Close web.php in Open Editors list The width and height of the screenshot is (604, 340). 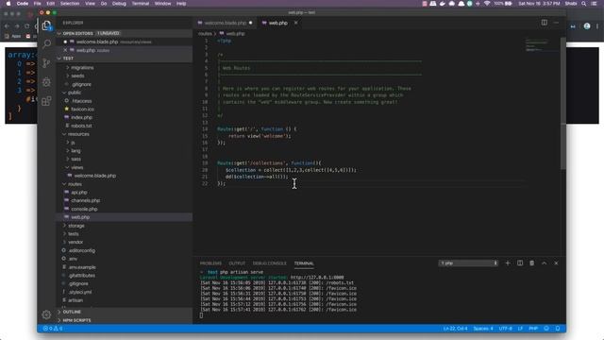point(65,50)
